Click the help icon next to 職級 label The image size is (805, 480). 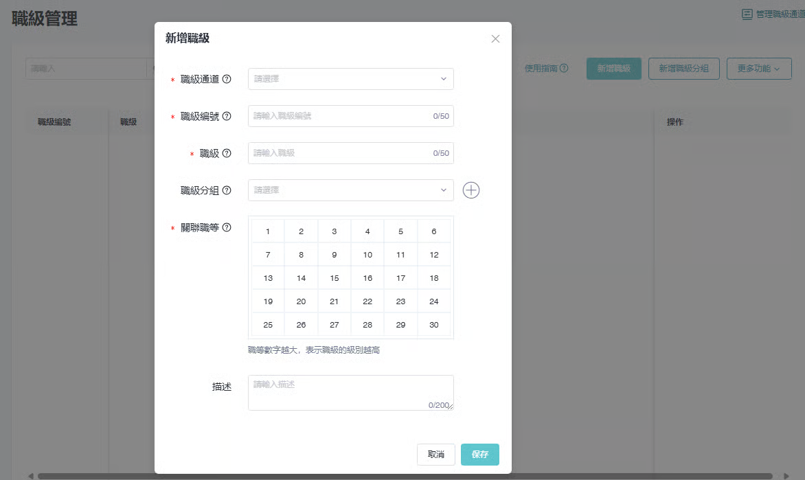227,153
